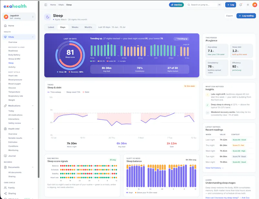259x199 pixels.
Task: Open Blood pressure in sidebar
Action: coord(15,80)
